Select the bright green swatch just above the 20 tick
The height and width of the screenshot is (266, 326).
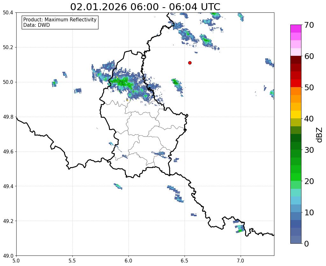pyautogui.click(x=296, y=177)
